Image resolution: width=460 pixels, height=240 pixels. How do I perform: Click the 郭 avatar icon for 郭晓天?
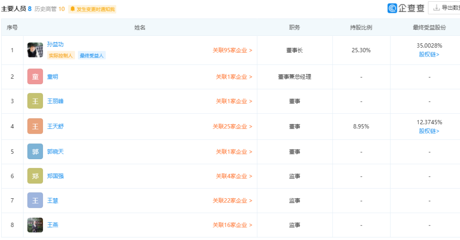(35, 151)
